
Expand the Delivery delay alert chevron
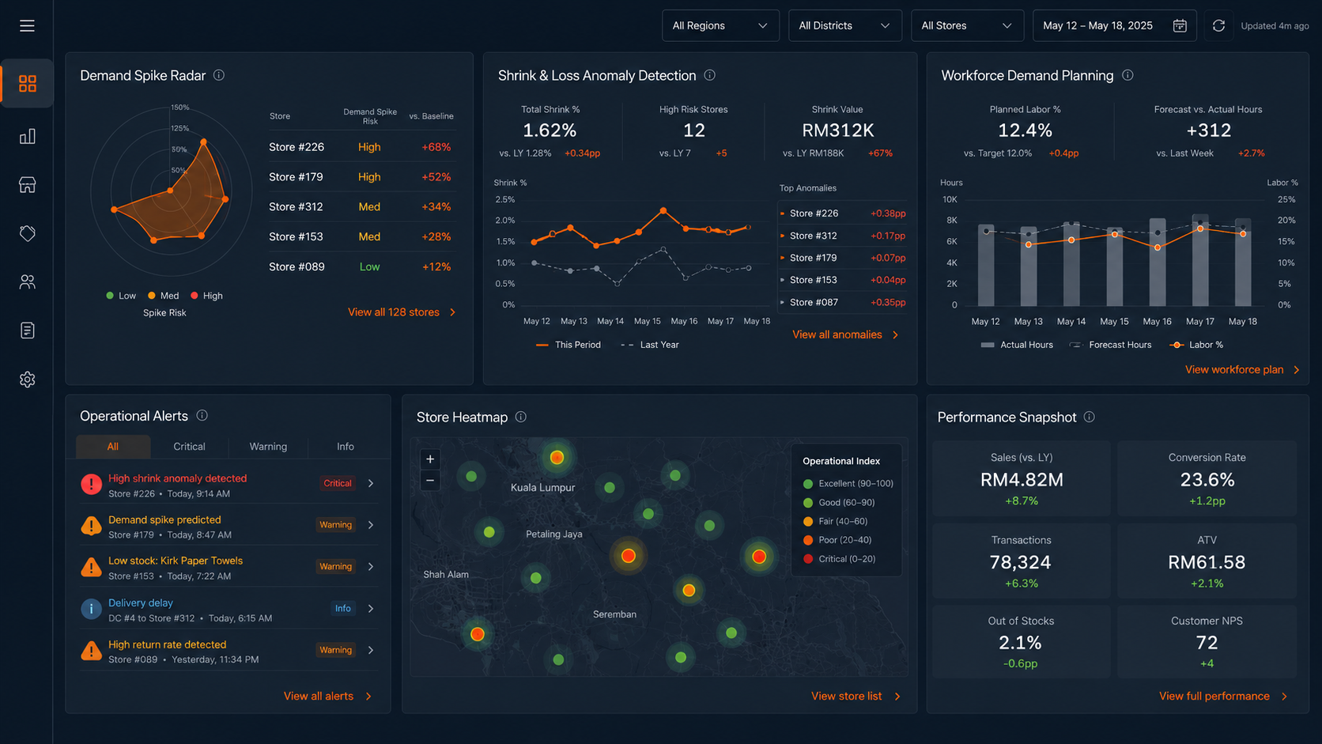[371, 609]
